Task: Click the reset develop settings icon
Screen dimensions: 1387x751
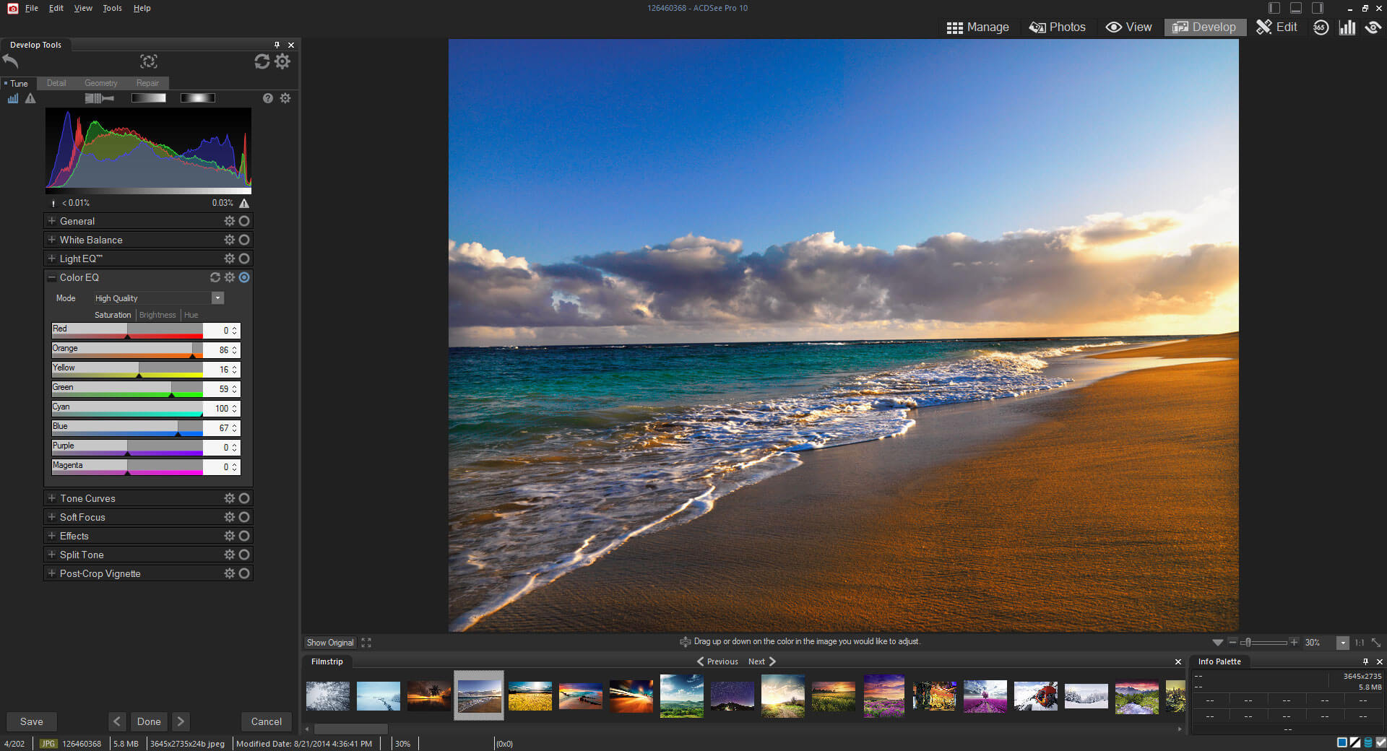Action: 262,62
